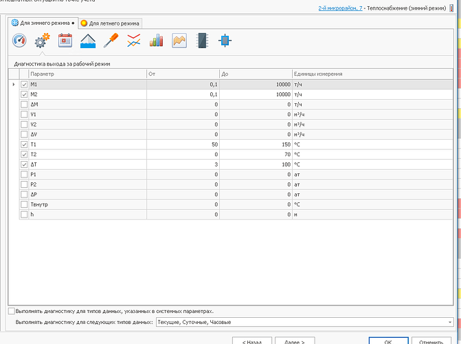This screenshot has width=461, height=344.
Task: Open the calendar schedule icon
Action: (65, 41)
